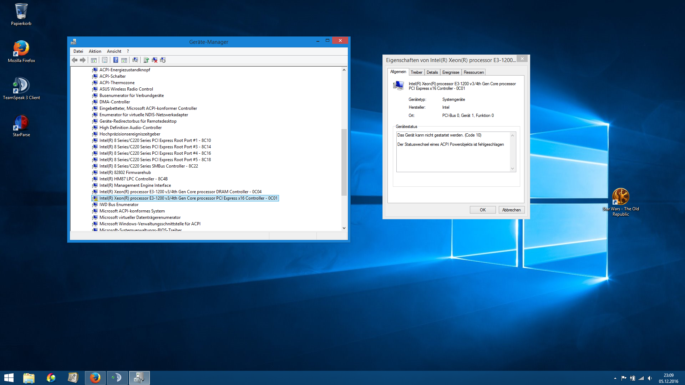Screen dimensions: 685x385
Task: Switch to the Ereignisse tab
Action: (451, 72)
